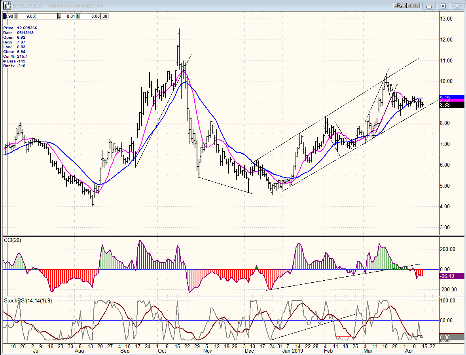Click the N net change field

pyautogui.click(x=89, y=16)
